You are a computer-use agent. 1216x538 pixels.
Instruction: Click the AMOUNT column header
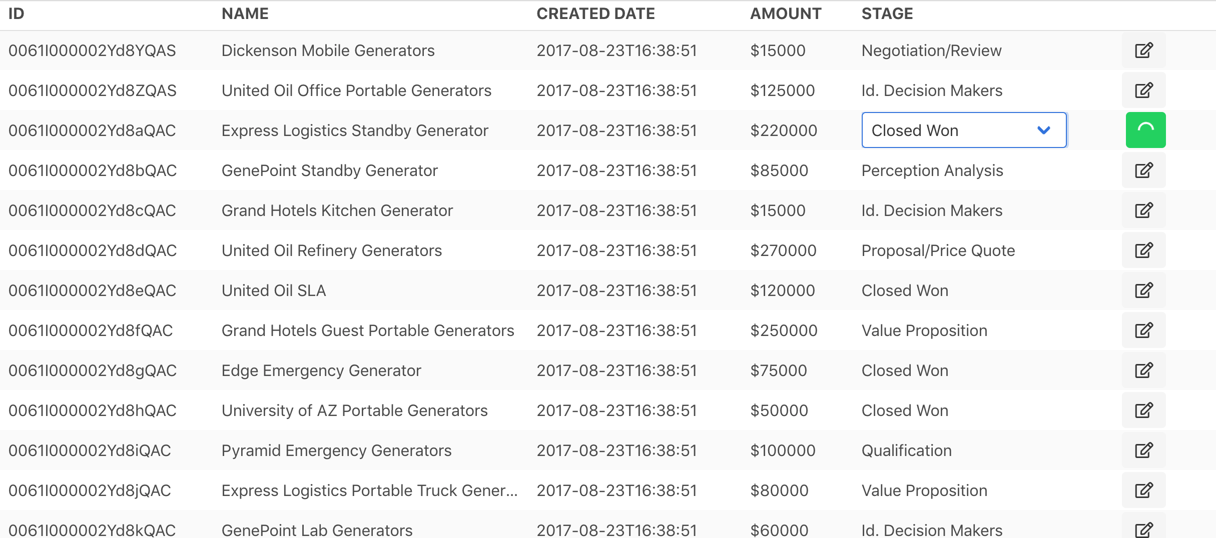click(786, 13)
